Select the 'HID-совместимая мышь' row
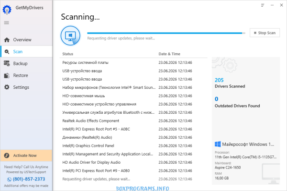The height and width of the screenshot is (191, 287). 133,96
